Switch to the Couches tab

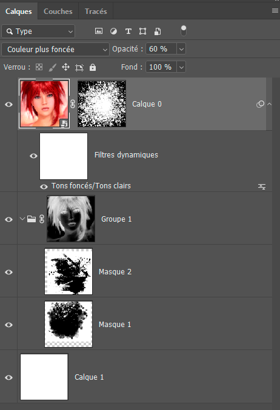58,12
